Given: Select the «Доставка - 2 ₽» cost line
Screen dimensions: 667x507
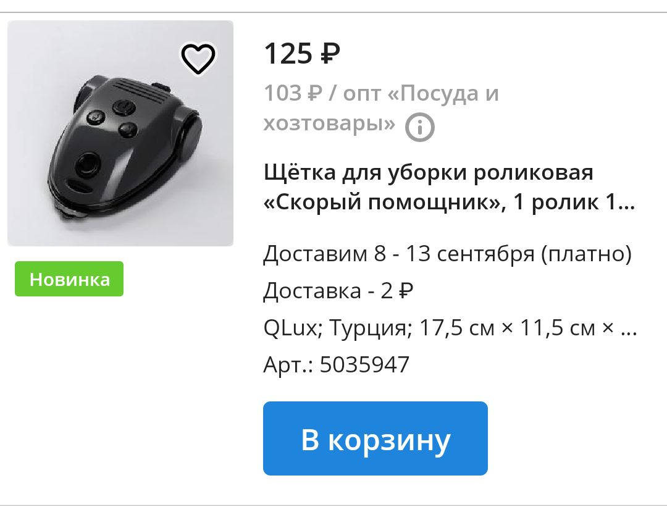Looking at the screenshot, I should point(338,291).
